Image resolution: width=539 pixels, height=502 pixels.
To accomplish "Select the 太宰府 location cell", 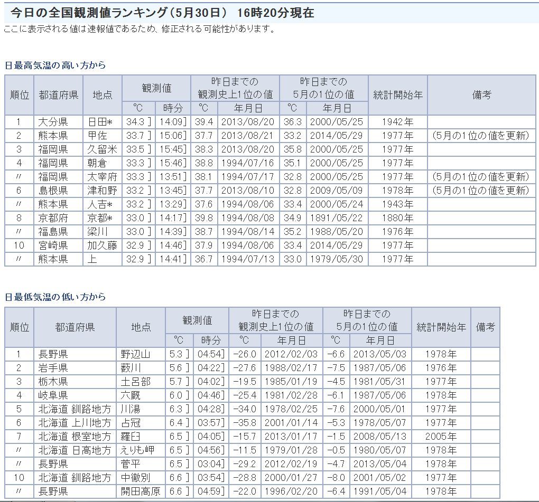I will pos(101,177).
